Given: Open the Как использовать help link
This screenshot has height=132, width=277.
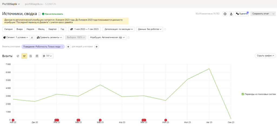Looking at the screenshot, I should pyautogui.click(x=54, y=14).
